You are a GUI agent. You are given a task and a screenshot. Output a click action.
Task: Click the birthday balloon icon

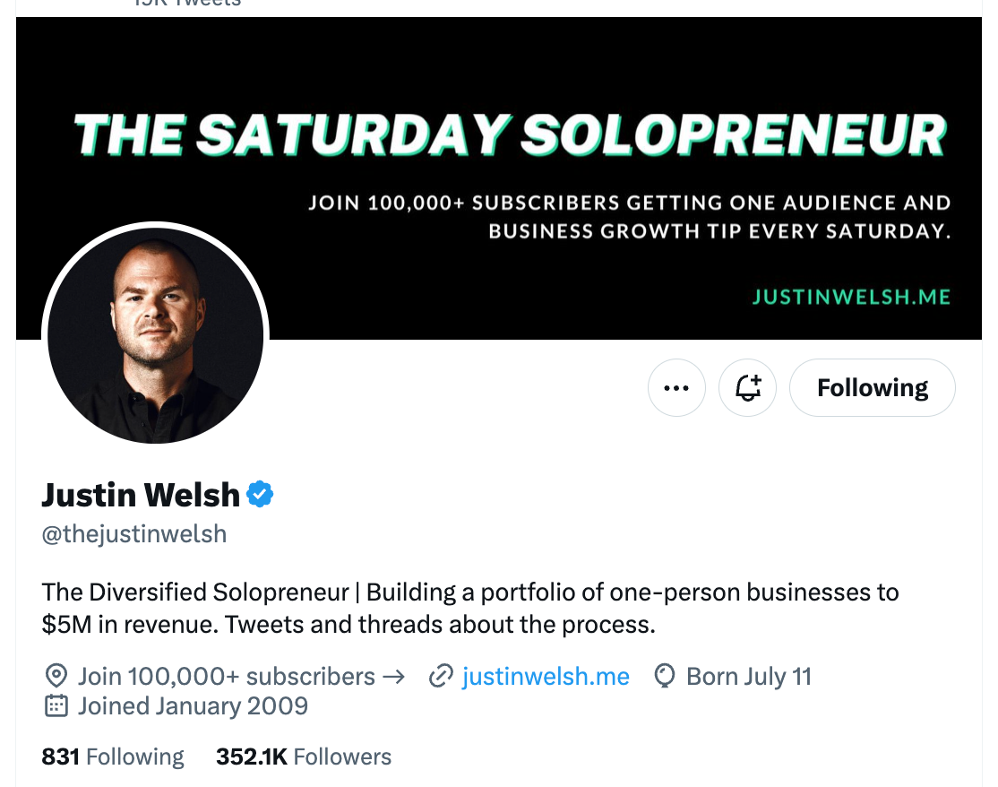point(665,676)
